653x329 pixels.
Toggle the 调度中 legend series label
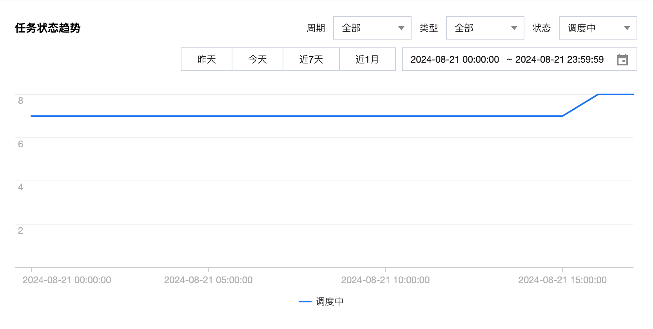coord(330,302)
